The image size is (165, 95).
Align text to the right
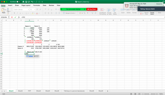(x=52, y=13)
